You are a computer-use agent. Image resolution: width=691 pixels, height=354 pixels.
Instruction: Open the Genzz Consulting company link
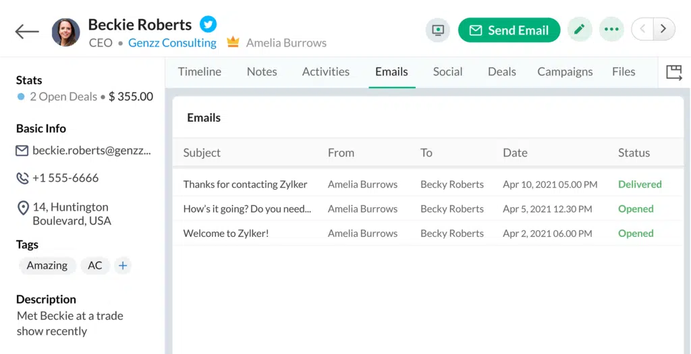[x=172, y=43]
